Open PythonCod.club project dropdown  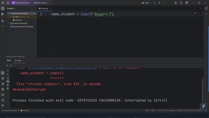pos(22,3)
